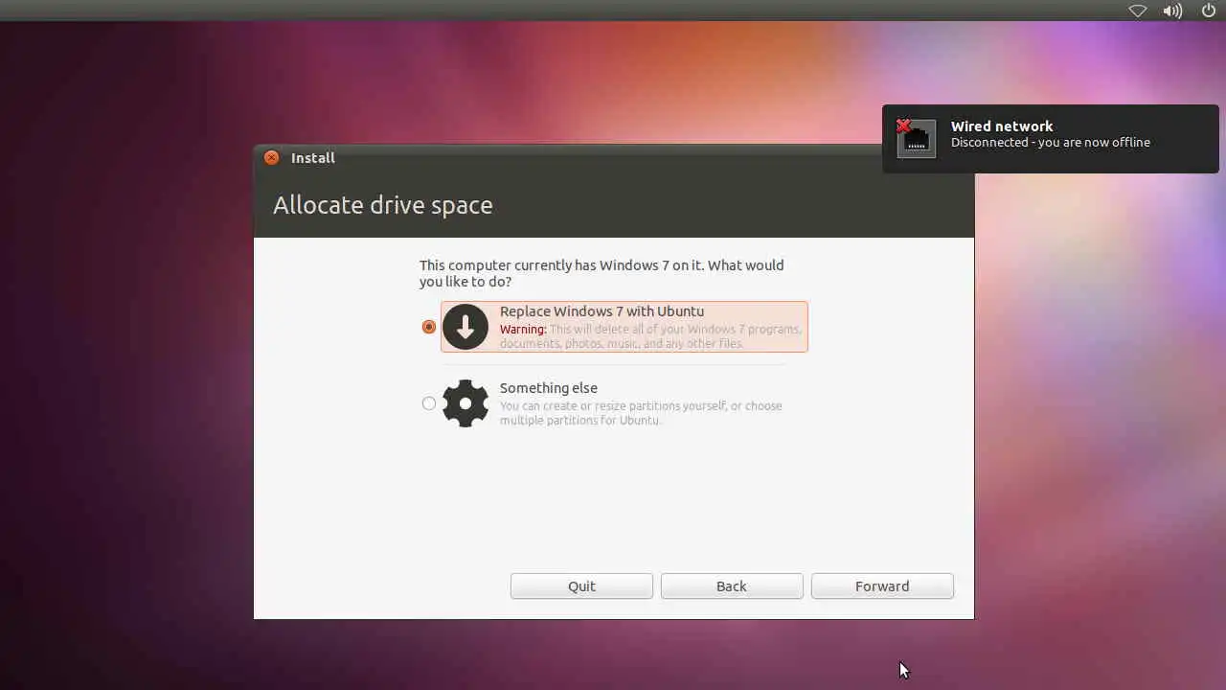Open the network indicator in top panel
Image resolution: width=1226 pixels, height=690 pixels.
click(1138, 11)
